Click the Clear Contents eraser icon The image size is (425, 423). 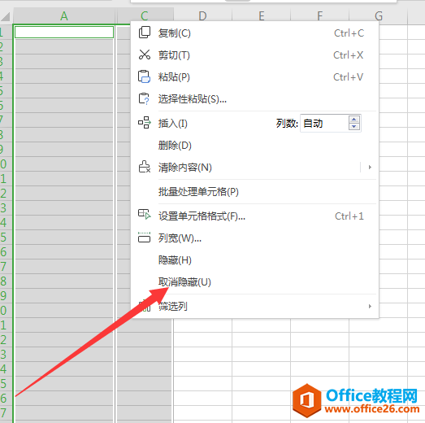click(145, 167)
